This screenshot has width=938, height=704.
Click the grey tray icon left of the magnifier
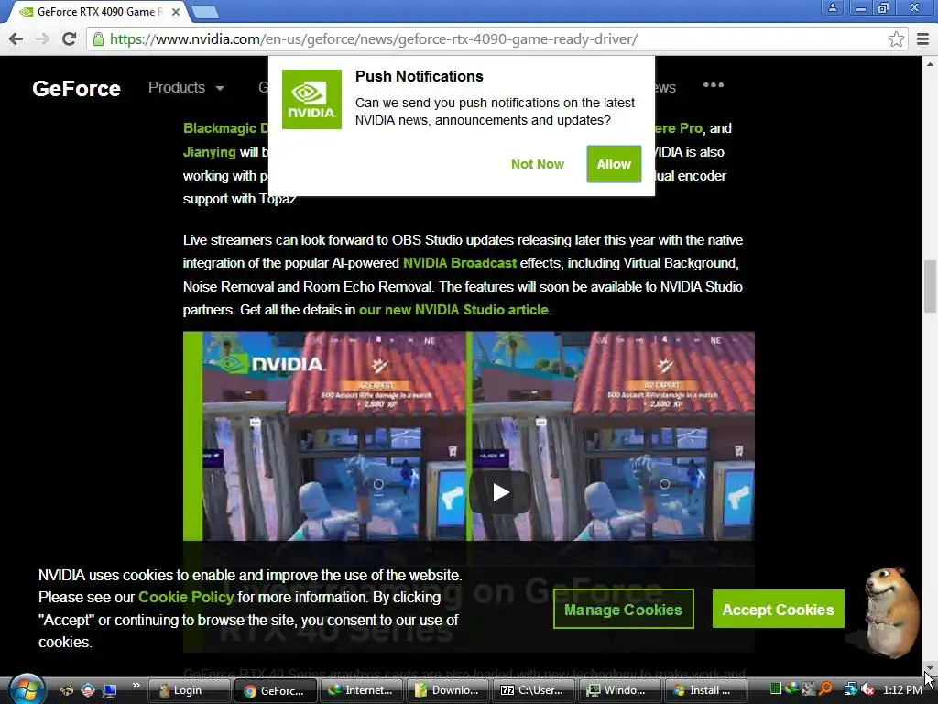click(x=809, y=689)
